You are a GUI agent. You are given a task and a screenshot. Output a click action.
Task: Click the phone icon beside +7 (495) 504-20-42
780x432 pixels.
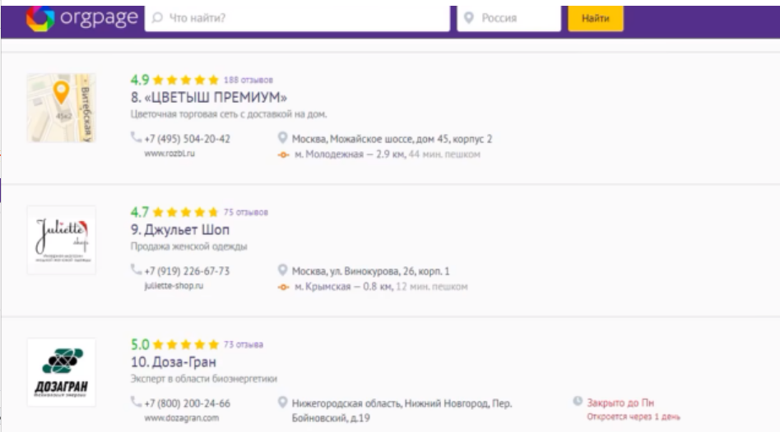[136, 137]
